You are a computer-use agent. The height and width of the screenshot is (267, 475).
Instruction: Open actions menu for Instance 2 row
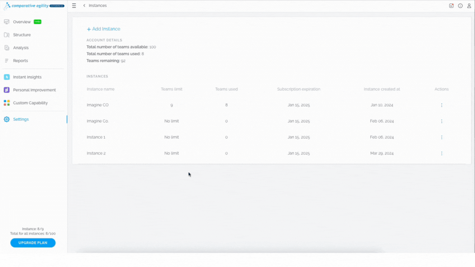pyautogui.click(x=441, y=153)
